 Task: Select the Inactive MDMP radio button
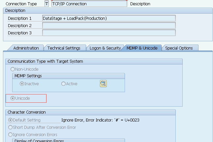[22, 84]
